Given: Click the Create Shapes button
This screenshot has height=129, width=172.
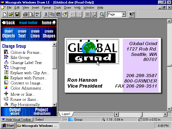Looking at the screenshot, I should pyautogui.click(x=49, y=34).
